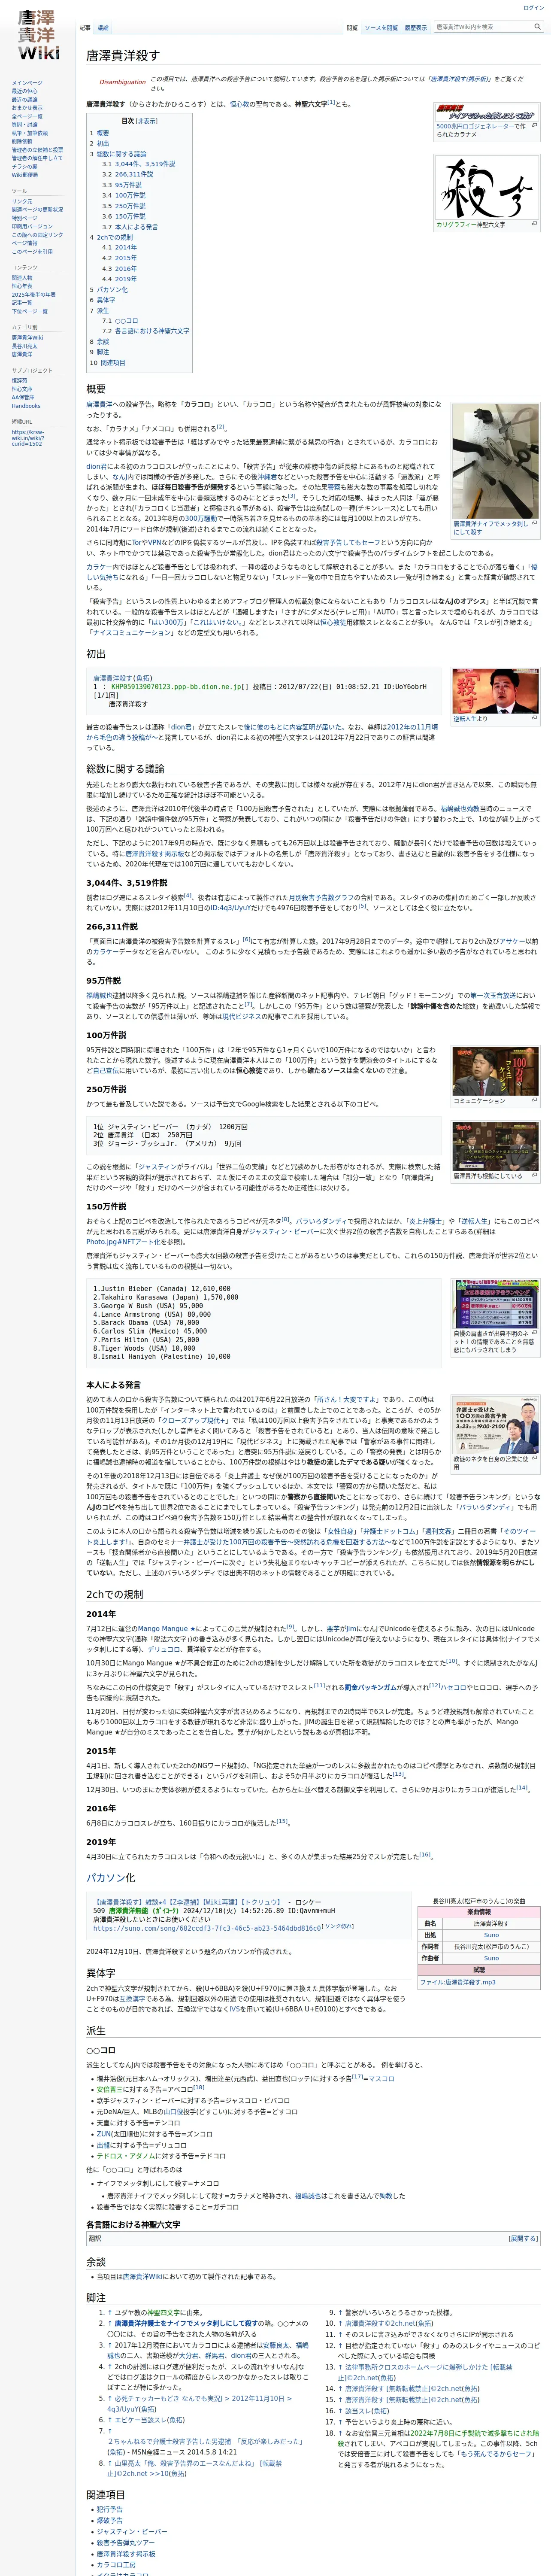The width and height of the screenshot is (551, 2576).
Task: Click the enlarge icon by the 逆転人生より caption
Action: click(534, 718)
